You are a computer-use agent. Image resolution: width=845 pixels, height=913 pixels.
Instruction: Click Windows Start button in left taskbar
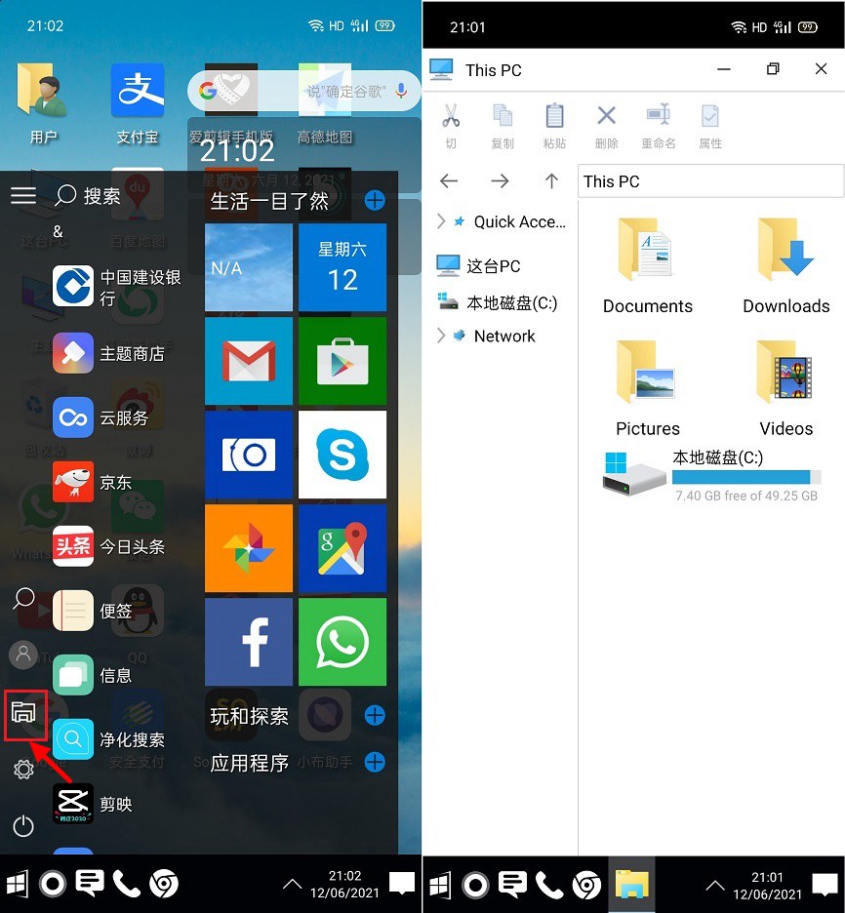(17, 884)
